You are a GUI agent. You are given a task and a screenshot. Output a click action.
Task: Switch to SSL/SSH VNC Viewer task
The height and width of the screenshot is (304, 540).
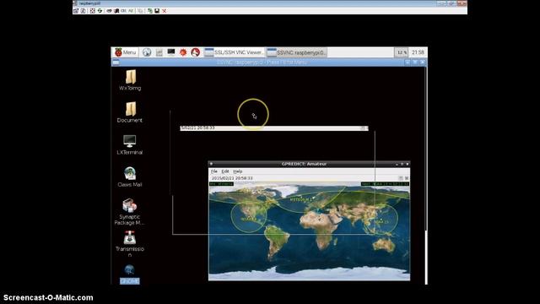click(x=235, y=52)
